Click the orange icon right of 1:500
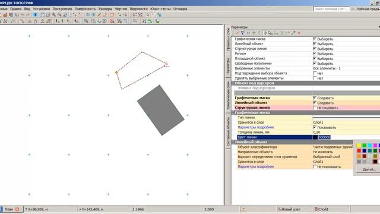The image size is (380, 214). click(x=243, y=209)
